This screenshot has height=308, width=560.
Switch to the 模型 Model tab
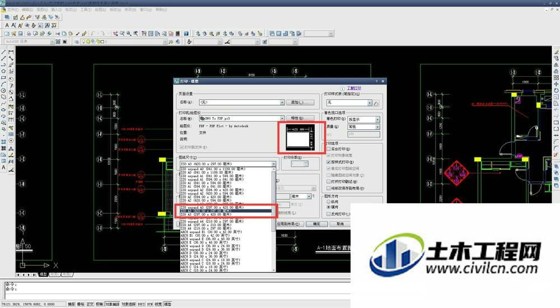click(43, 275)
